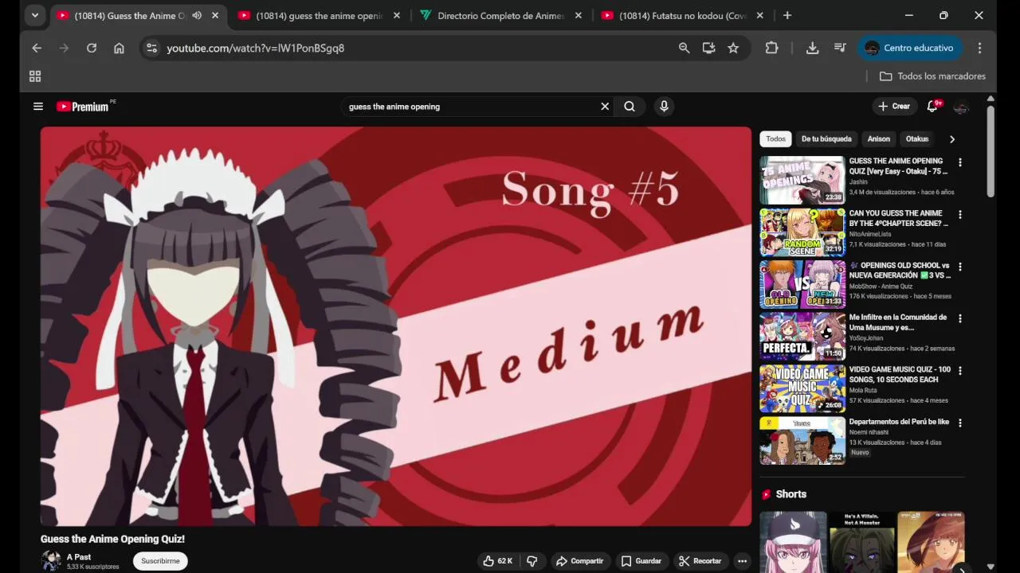Select the Todos filter chip
The width and height of the screenshot is (1020, 573).
click(775, 138)
